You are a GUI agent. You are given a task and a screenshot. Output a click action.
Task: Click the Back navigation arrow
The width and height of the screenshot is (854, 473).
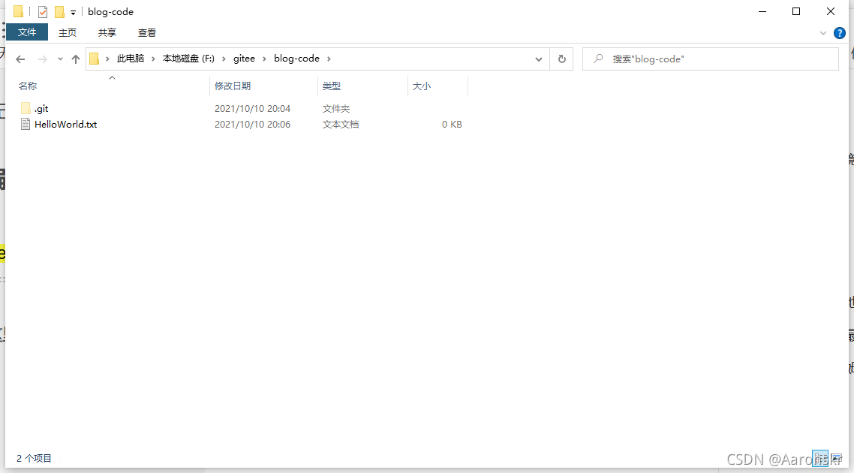pos(20,59)
